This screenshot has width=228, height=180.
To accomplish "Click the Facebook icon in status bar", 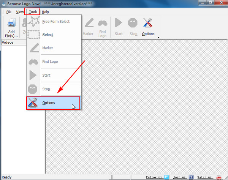I will click(191, 177).
